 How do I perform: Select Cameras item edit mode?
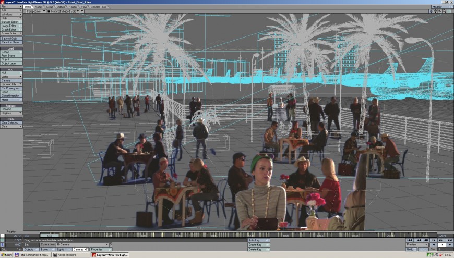(80, 249)
